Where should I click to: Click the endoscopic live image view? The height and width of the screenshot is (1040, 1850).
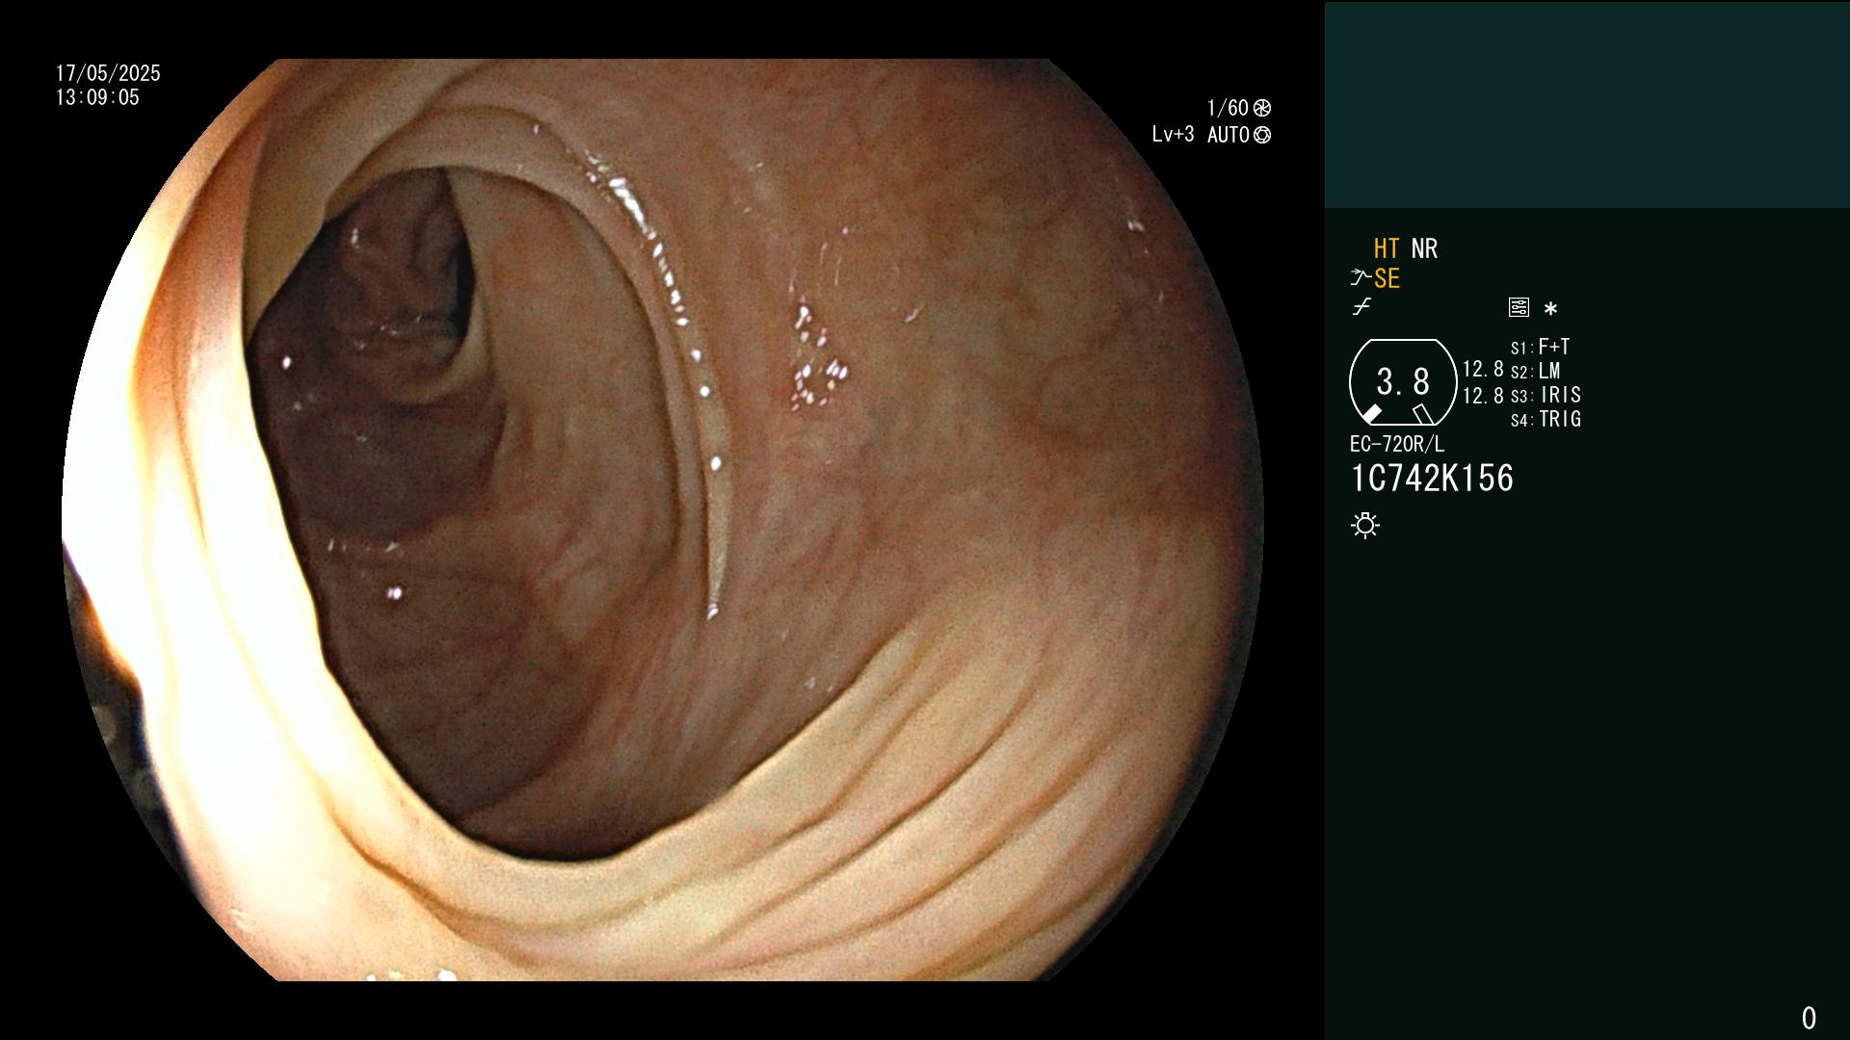pyautogui.click(x=663, y=520)
